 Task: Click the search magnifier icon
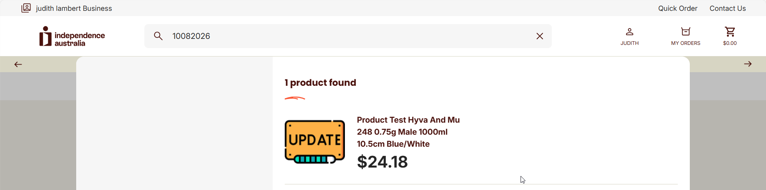click(158, 36)
